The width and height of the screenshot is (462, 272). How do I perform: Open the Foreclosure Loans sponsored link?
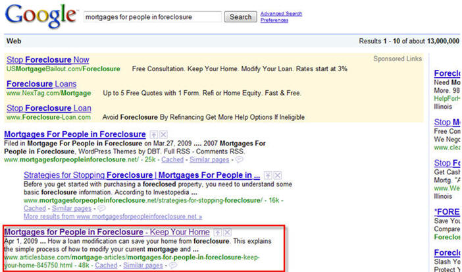(x=41, y=84)
